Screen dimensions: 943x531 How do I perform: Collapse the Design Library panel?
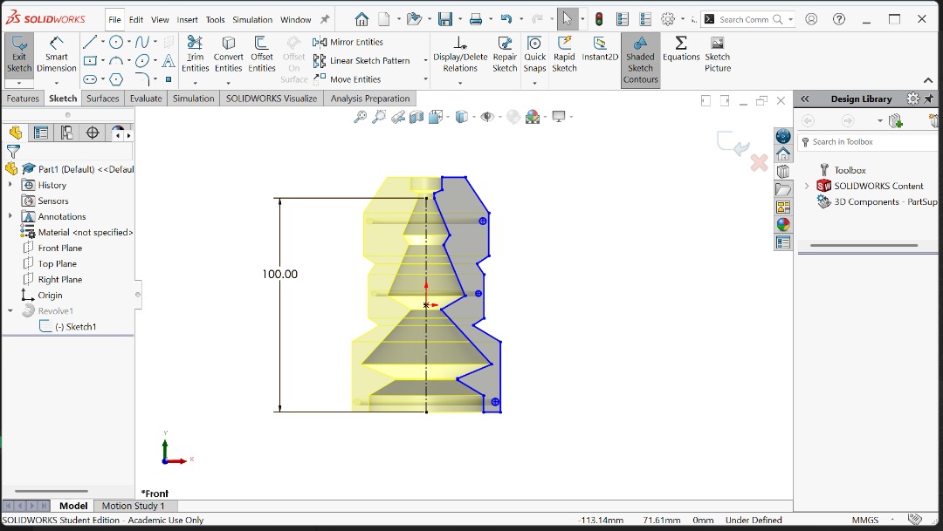[805, 99]
